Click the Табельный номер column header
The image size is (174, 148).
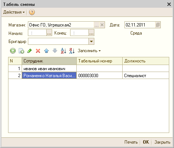point(99,61)
